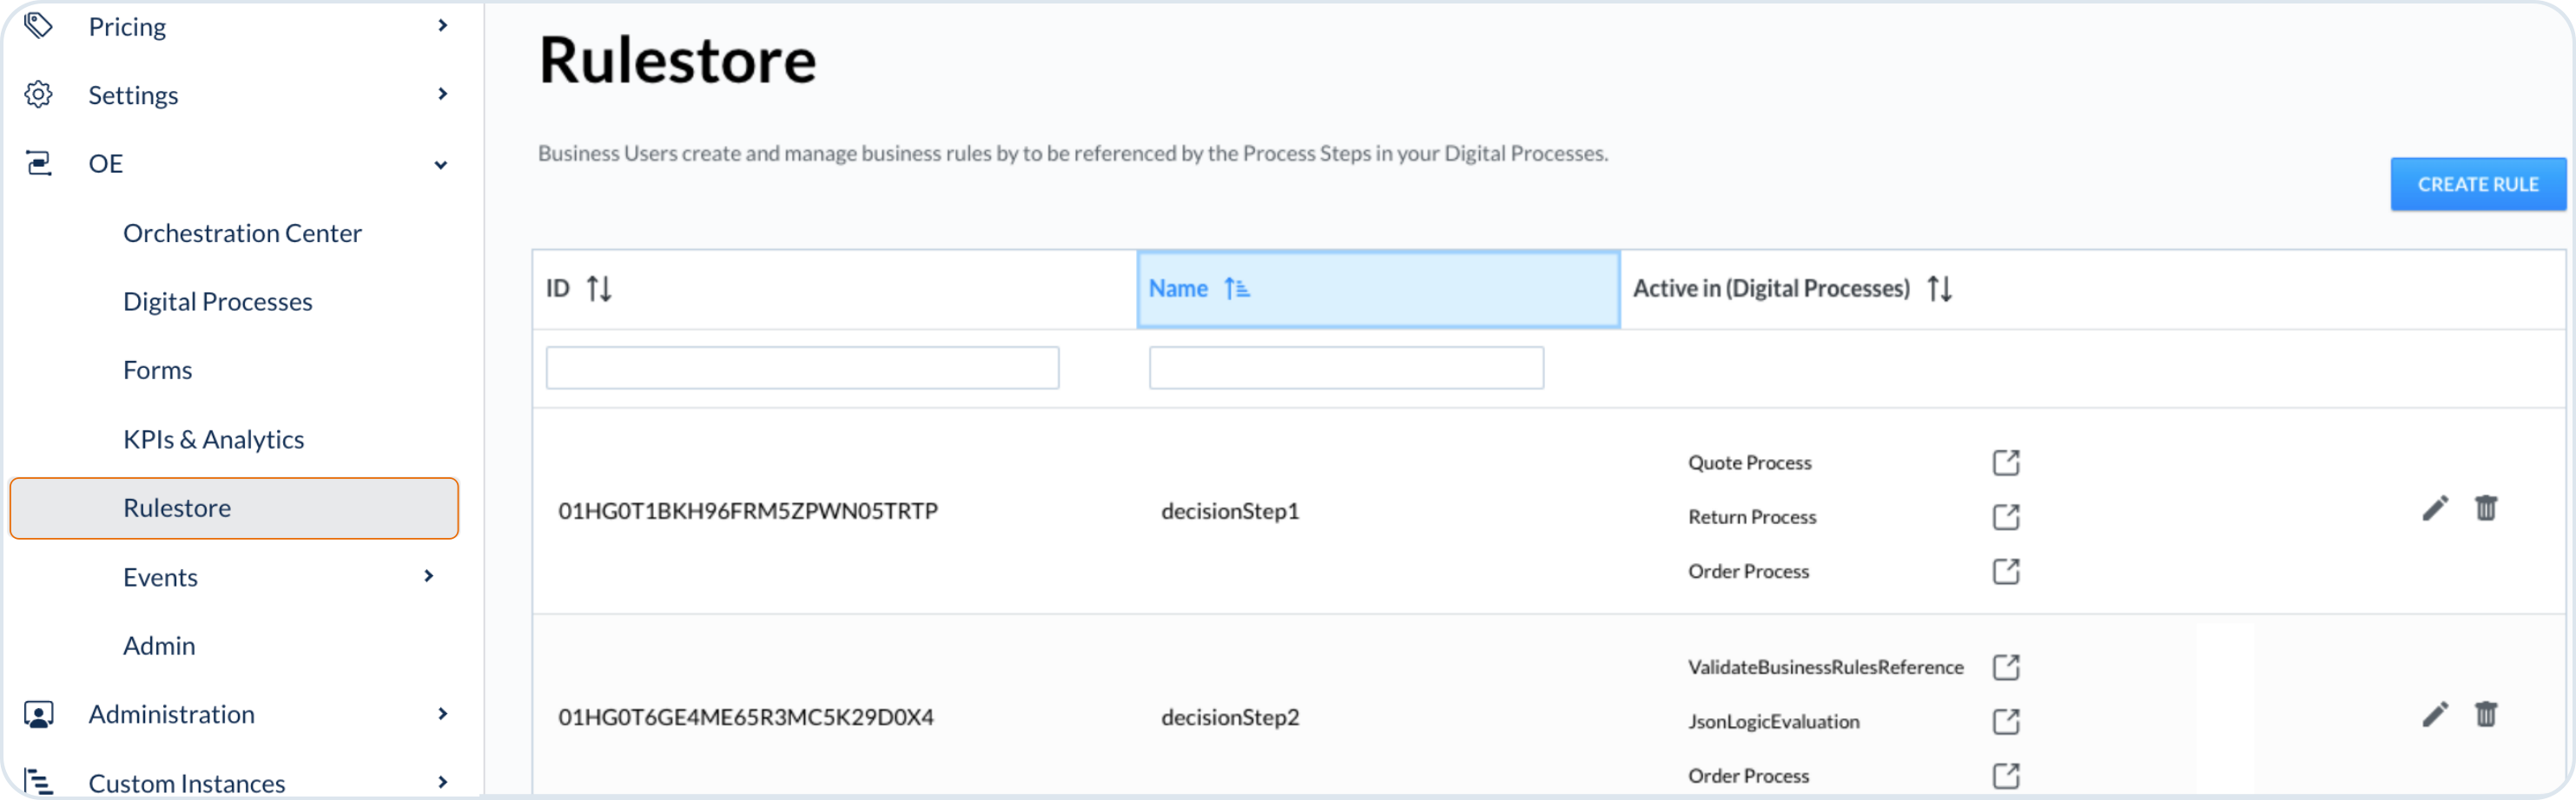The height and width of the screenshot is (800, 2576).
Task: Open ValidateBusinessRulesReference external link icon
Action: (2005, 667)
